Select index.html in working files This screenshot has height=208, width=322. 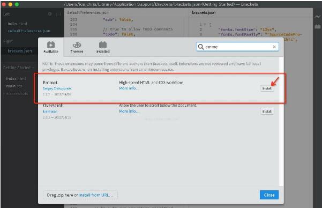[17, 24]
